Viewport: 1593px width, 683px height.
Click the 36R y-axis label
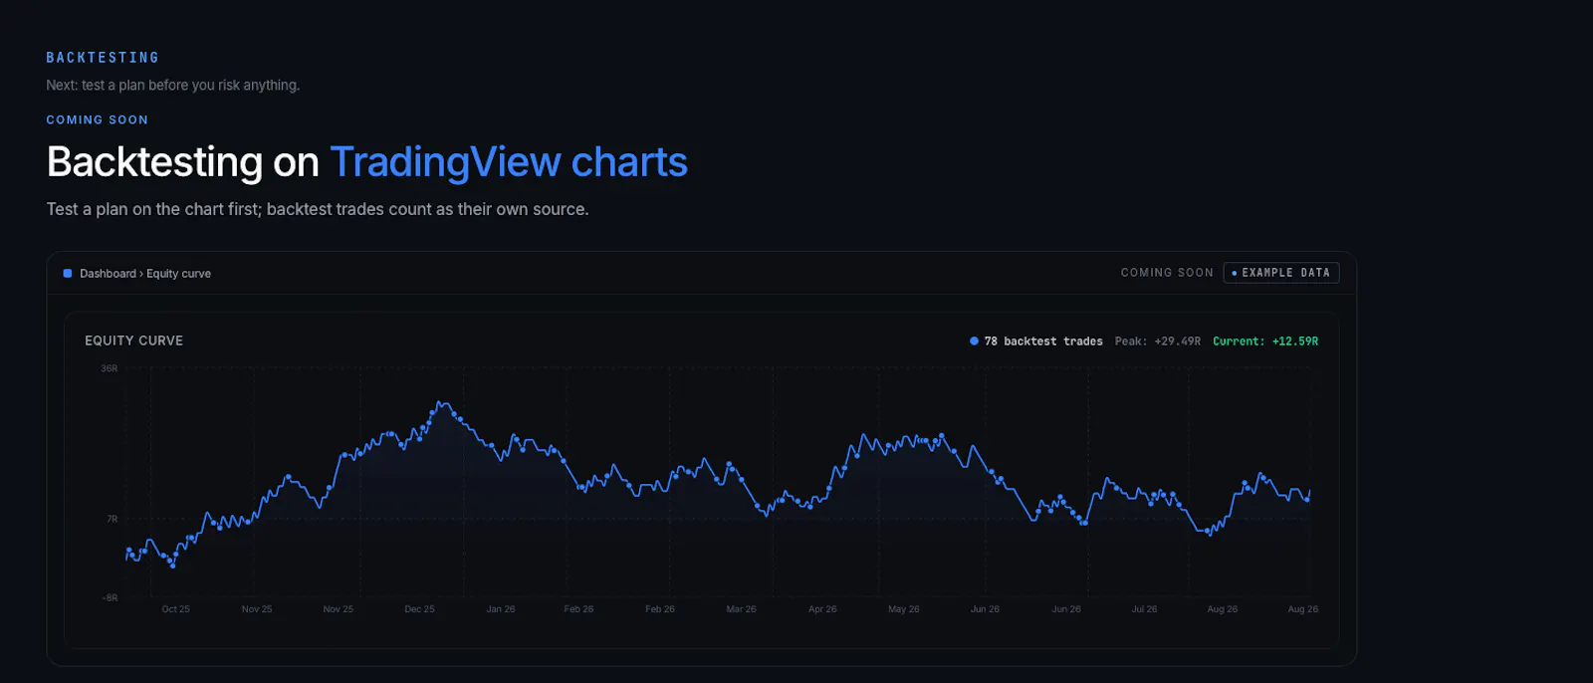point(110,368)
